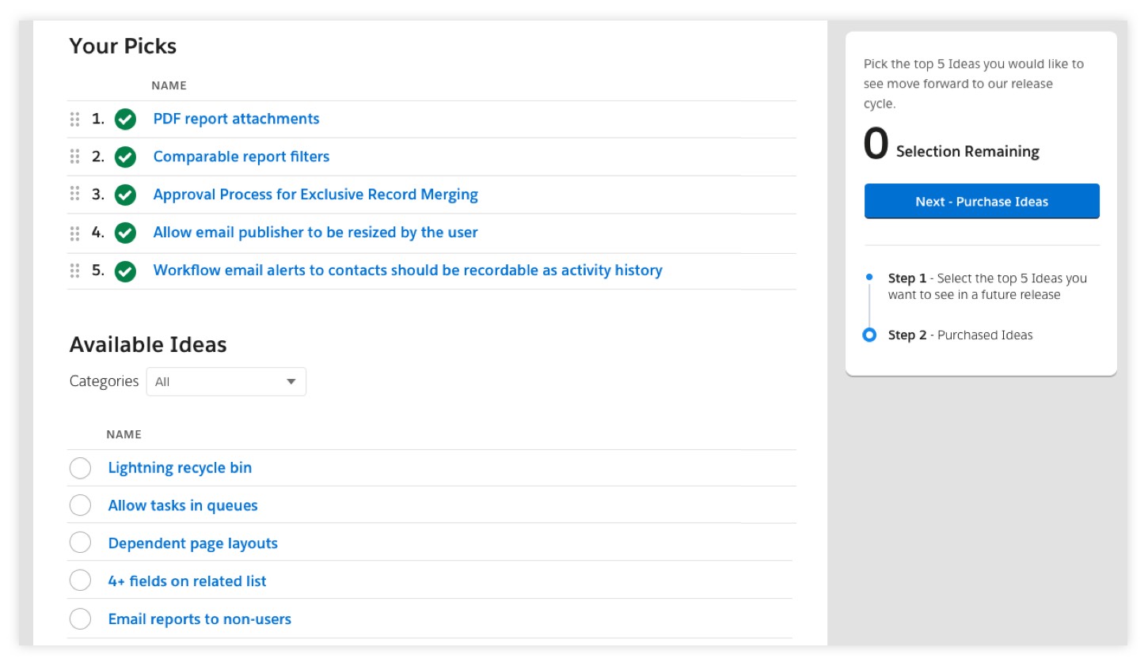Click green checkmark next to Comparable report filters
The height and width of the screenshot is (666, 1148).
(x=125, y=157)
